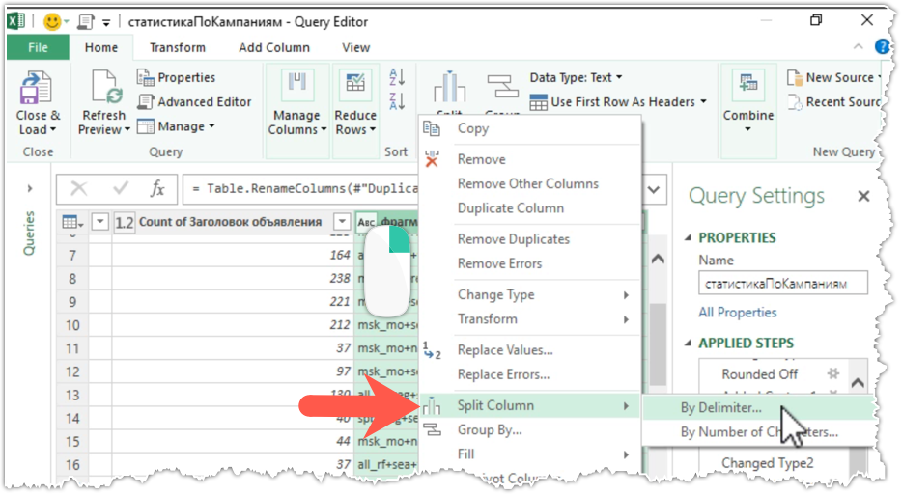
Task: Expand the formula bar dropdown arrow
Action: [x=654, y=189]
